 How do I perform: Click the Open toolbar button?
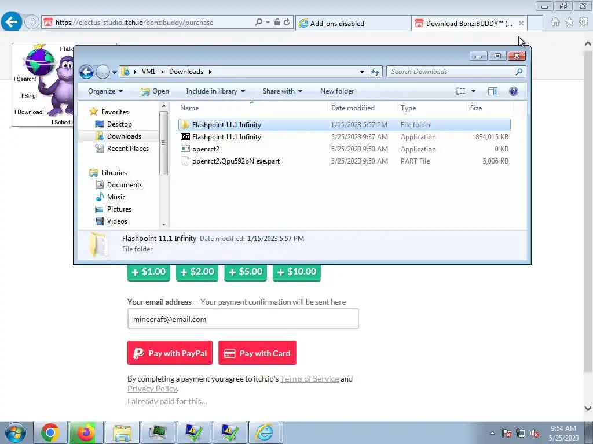155,91
